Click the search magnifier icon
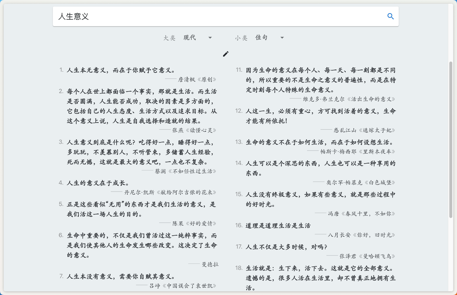This screenshot has height=295, width=457. coord(390,16)
